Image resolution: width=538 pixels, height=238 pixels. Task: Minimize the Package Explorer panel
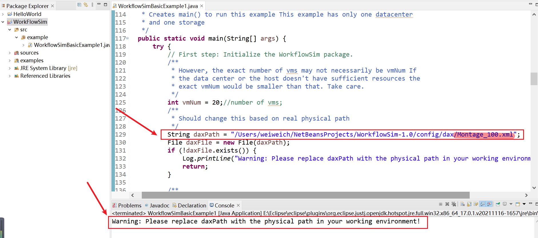coord(99,4)
